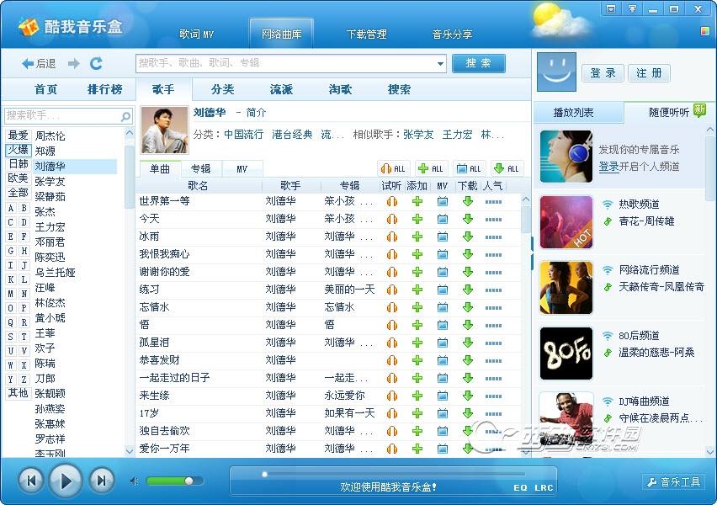Image resolution: width=717 pixels, height=505 pixels.
Task: Open the MV for 忘情水
Action: (x=443, y=307)
